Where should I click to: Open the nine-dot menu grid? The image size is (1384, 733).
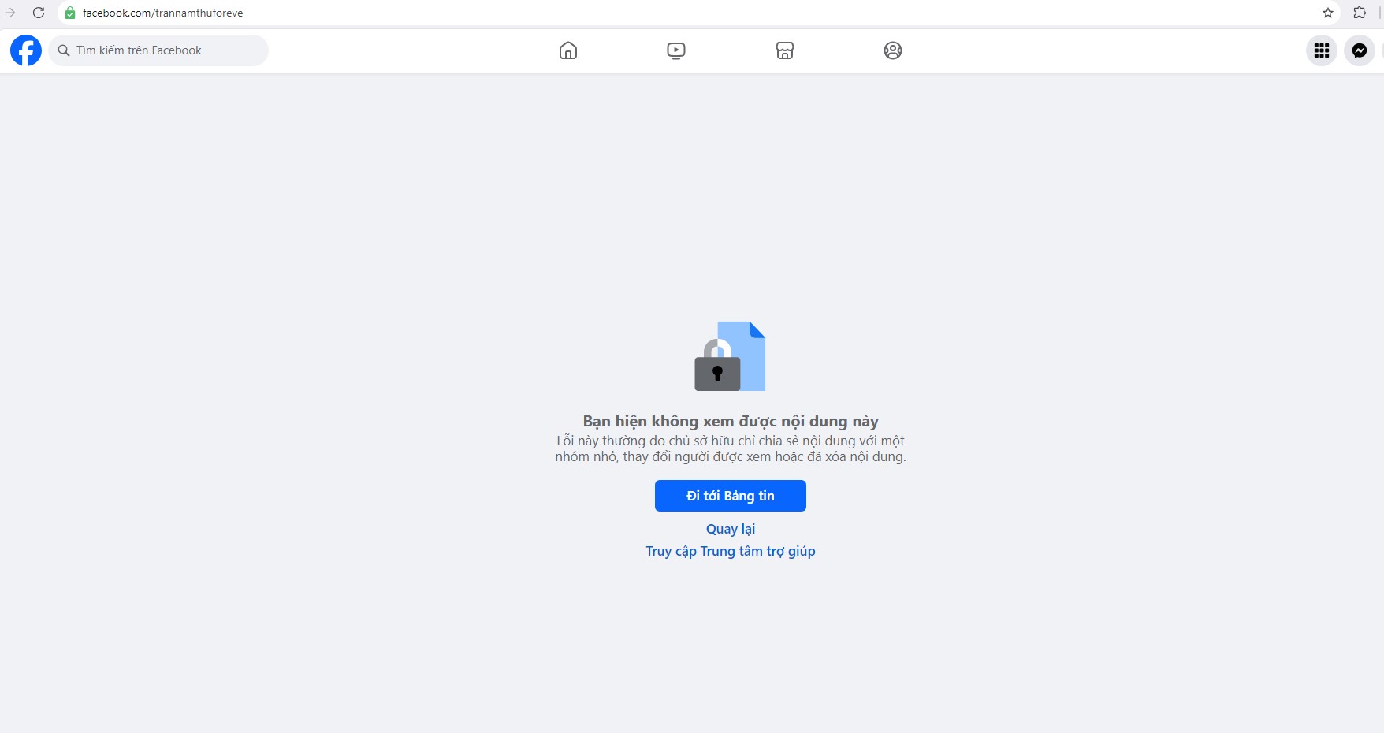tap(1322, 50)
